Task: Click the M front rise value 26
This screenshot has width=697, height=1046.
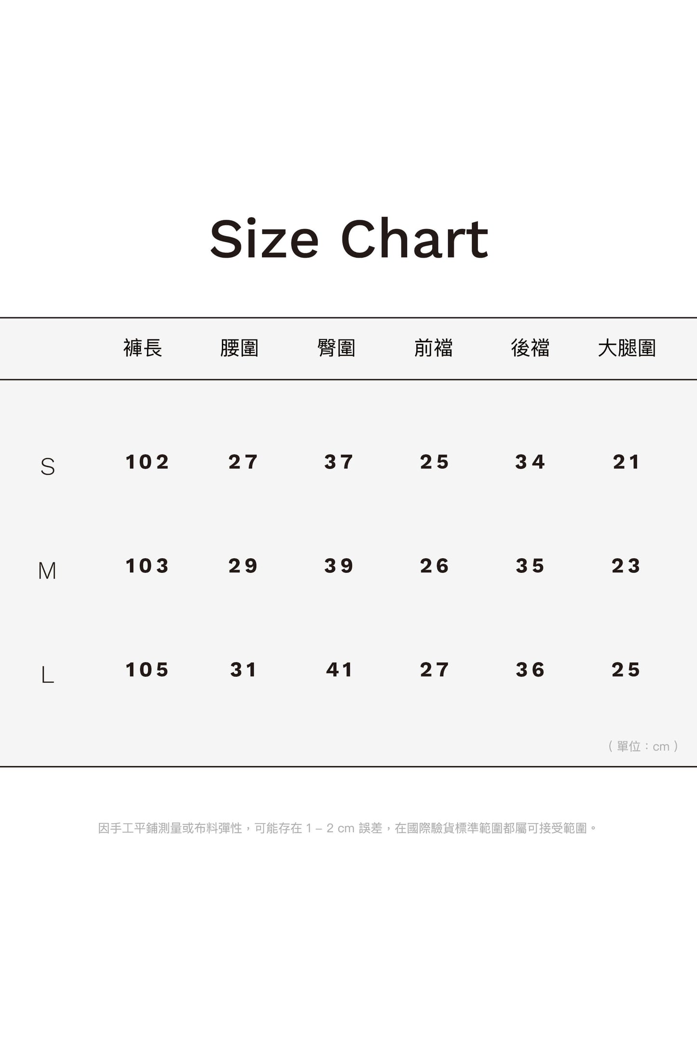Action: tap(435, 565)
